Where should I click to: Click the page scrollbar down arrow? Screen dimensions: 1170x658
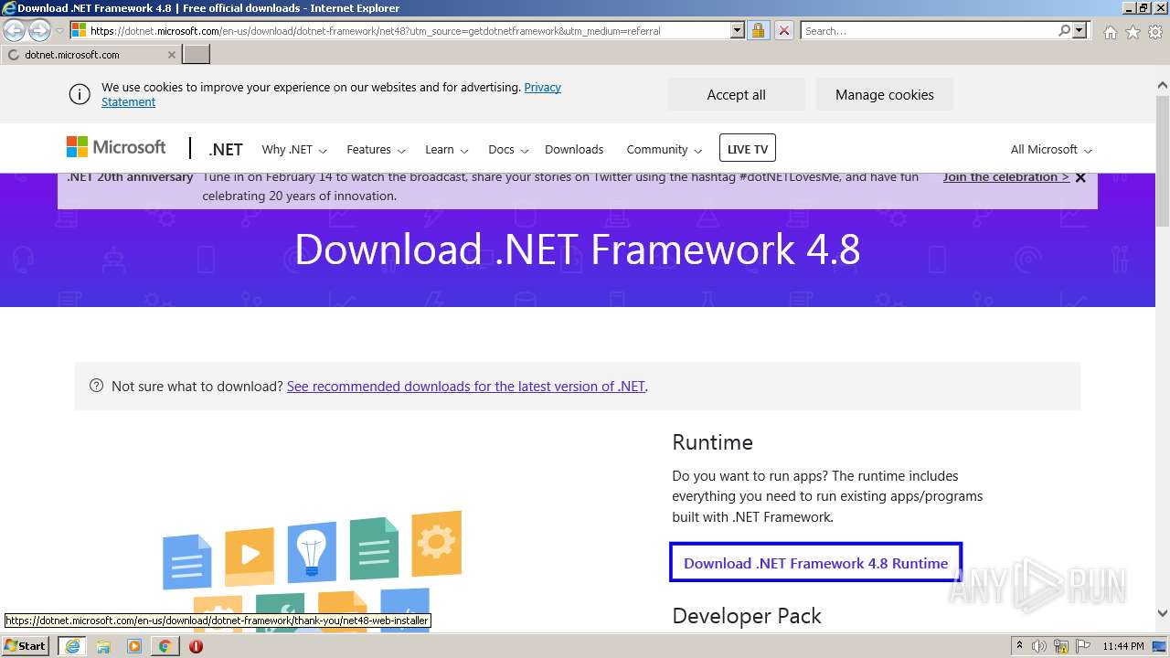coord(1163,613)
